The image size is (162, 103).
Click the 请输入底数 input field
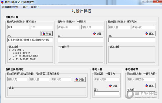(106, 79)
